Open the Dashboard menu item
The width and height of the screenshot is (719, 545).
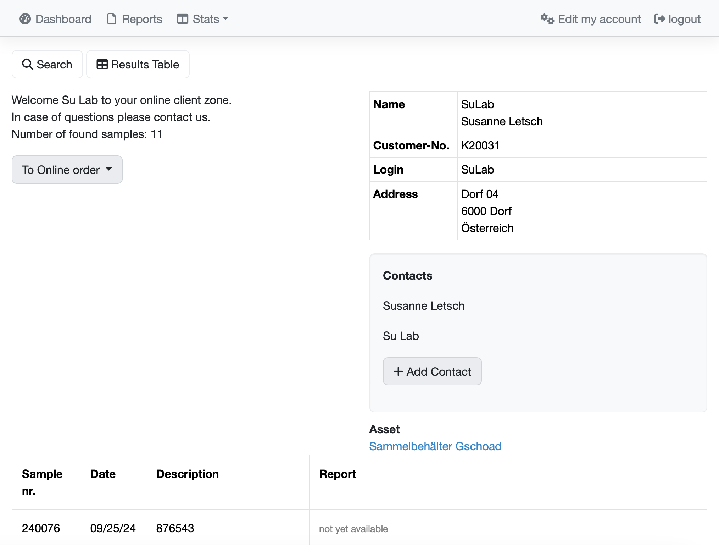click(x=63, y=19)
